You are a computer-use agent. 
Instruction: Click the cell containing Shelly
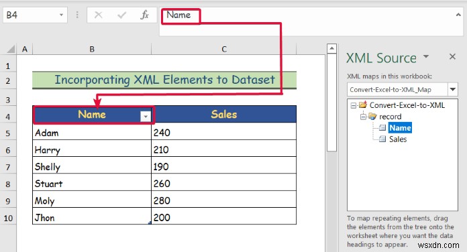tap(92, 165)
